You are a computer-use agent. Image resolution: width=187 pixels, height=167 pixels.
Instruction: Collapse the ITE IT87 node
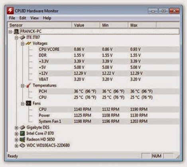[x=16, y=38]
